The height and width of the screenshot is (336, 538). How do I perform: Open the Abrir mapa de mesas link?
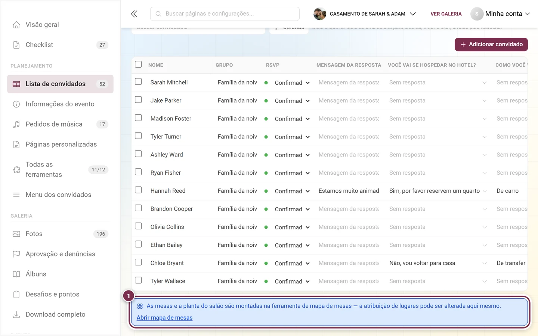point(164,318)
